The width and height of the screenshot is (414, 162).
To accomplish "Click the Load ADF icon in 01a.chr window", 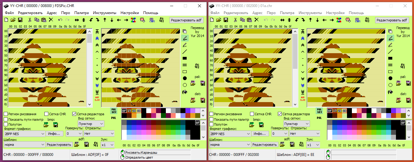I will point(282,144).
